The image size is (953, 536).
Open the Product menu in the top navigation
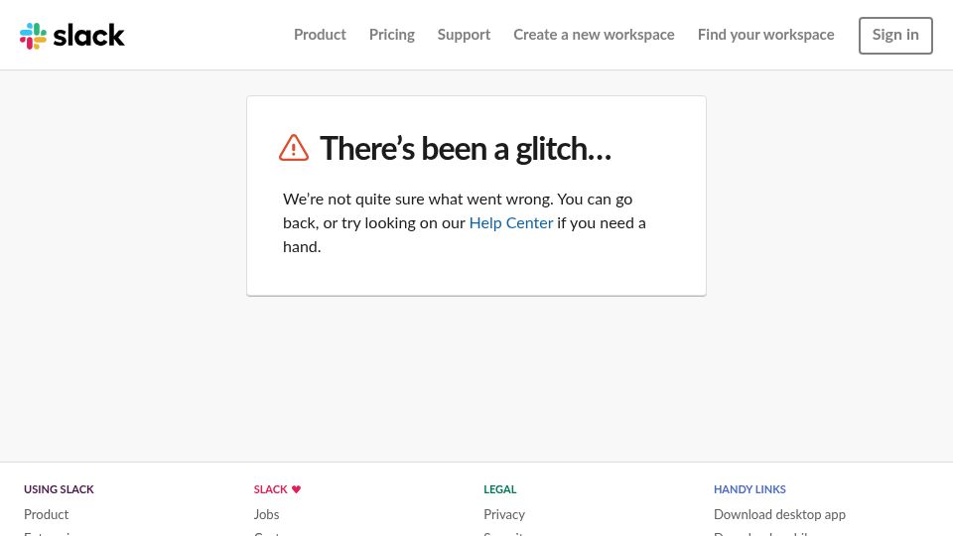click(320, 35)
